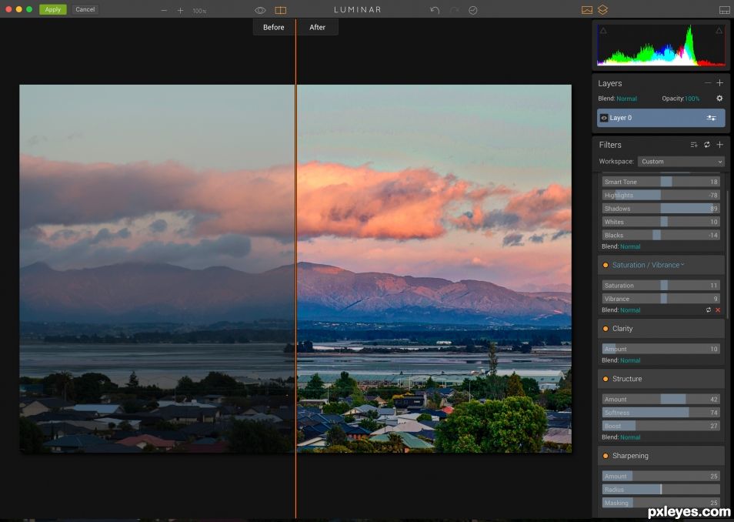Image resolution: width=734 pixels, height=522 pixels.
Task: Click the orange before/after divider line
Action: tap(295, 269)
